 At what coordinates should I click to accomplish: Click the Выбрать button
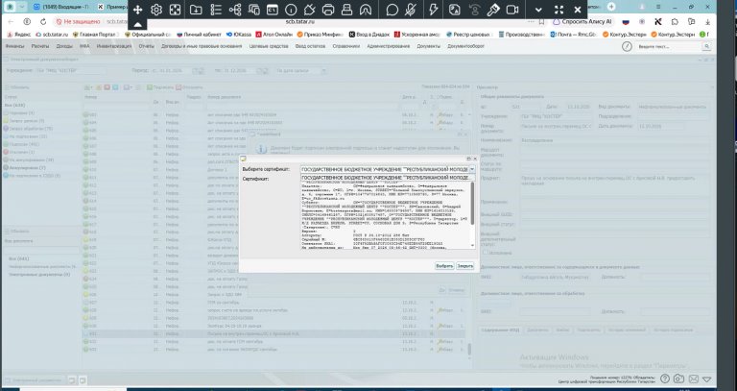click(x=444, y=266)
